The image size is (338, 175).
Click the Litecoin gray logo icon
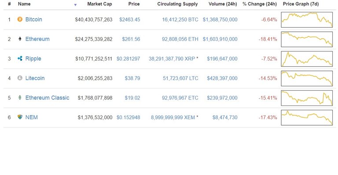20,78
